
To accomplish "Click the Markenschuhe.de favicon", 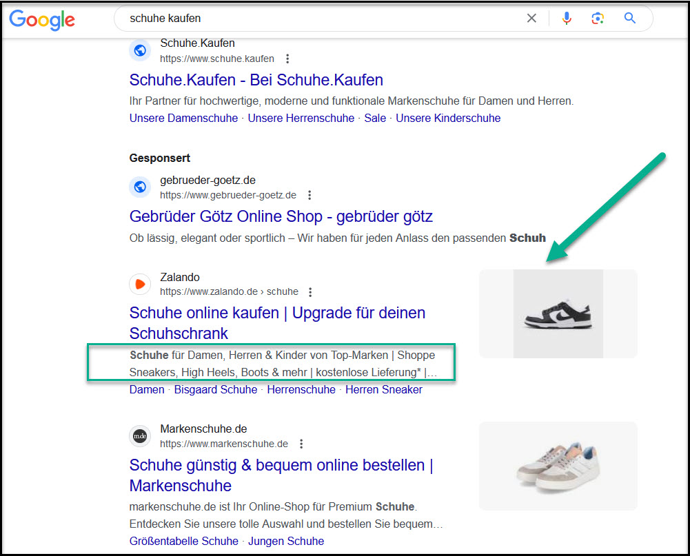I will pos(140,436).
